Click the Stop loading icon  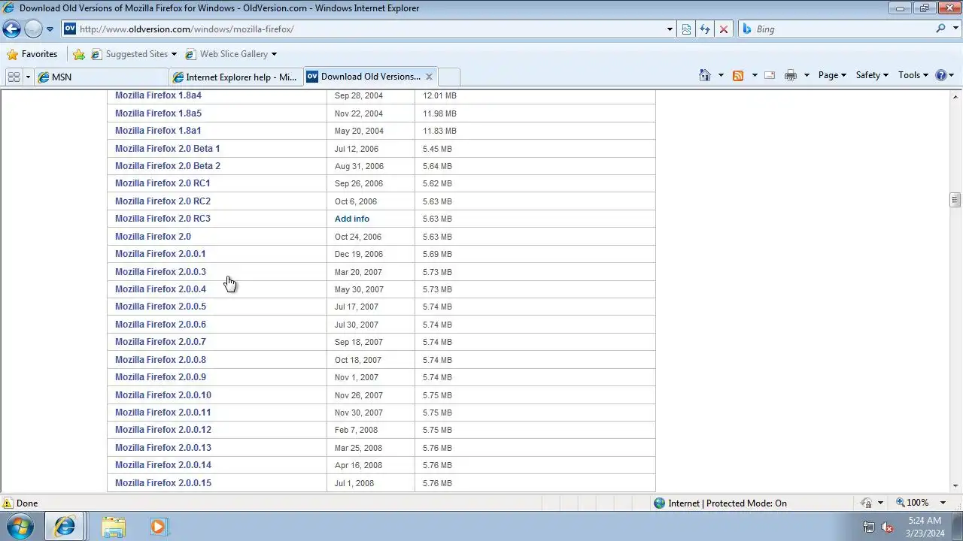pos(724,29)
